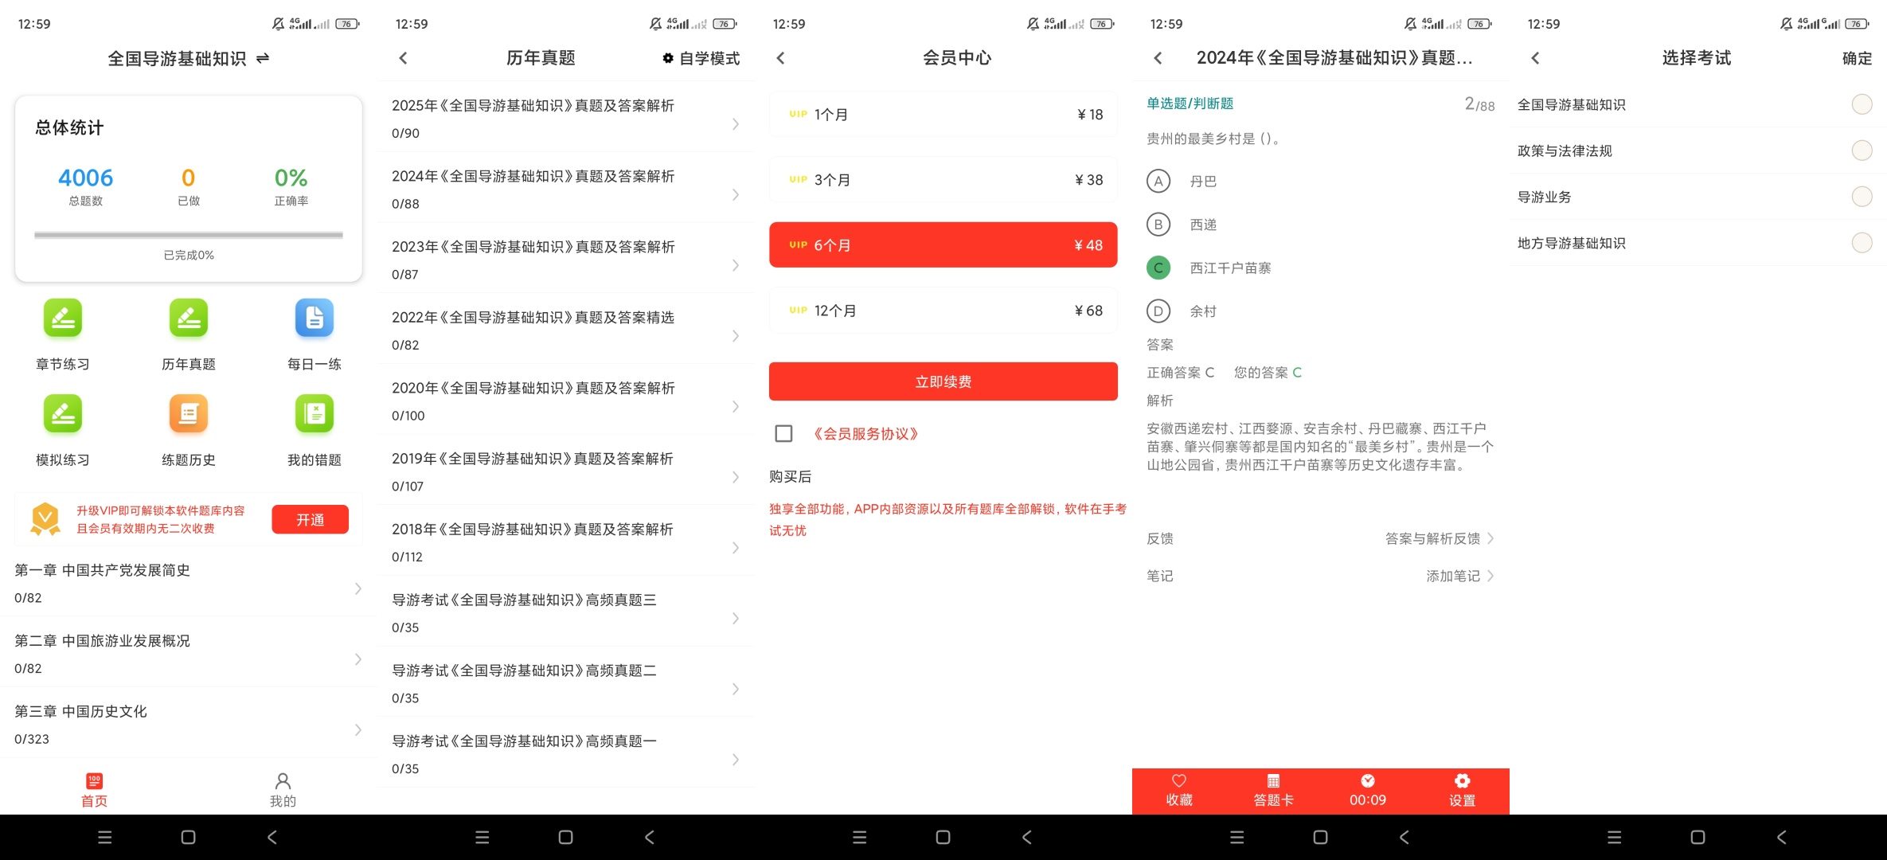Tap the 开通 VIP button

pos(310,519)
